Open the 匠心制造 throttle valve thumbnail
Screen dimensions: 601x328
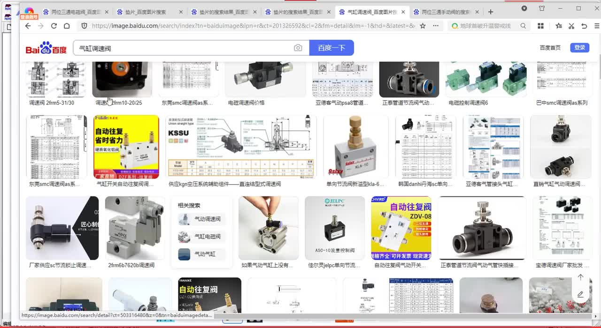coord(62,228)
